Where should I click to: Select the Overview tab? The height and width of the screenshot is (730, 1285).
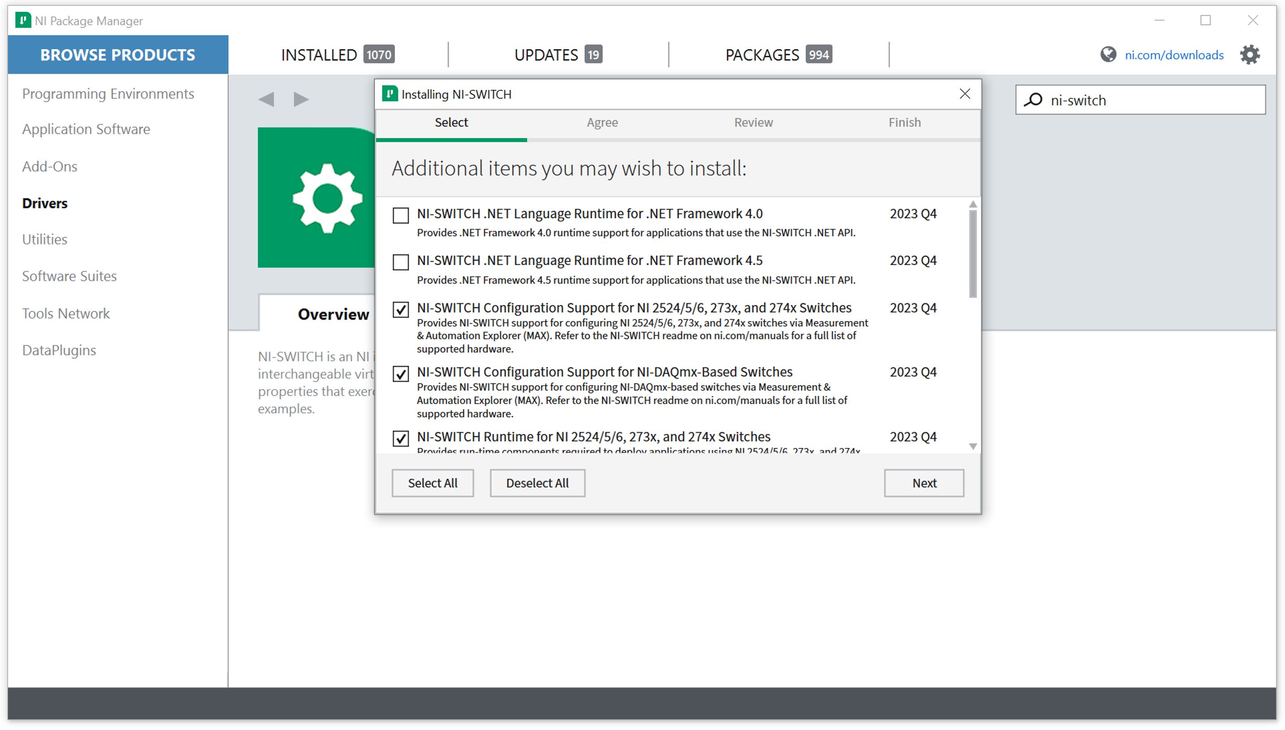coord(333,314)
